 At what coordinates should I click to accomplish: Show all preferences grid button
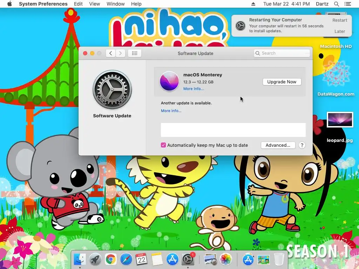[135, 53]
